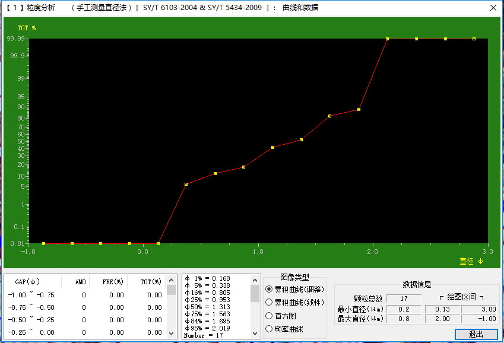The image size is (504, 343).
Task: Click the 绘图区间 field showing 2.00
Action: click(x=443, y=319)
